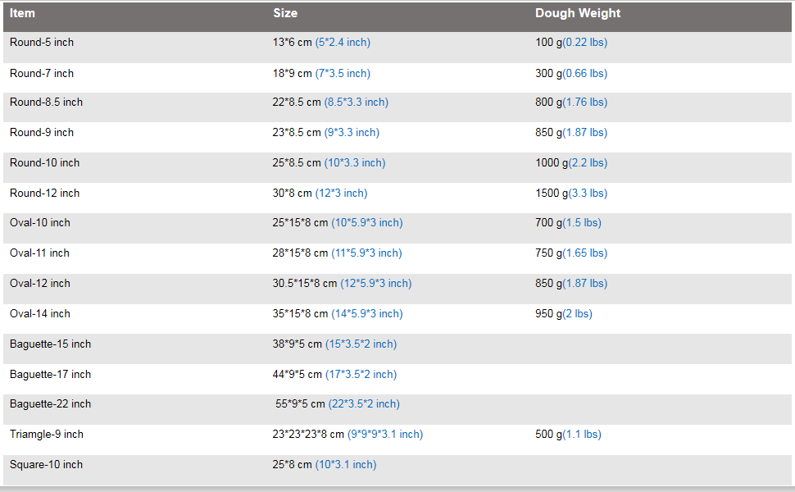
Task: Select the Round-5 inch item cell
Action: pos(42,42)
